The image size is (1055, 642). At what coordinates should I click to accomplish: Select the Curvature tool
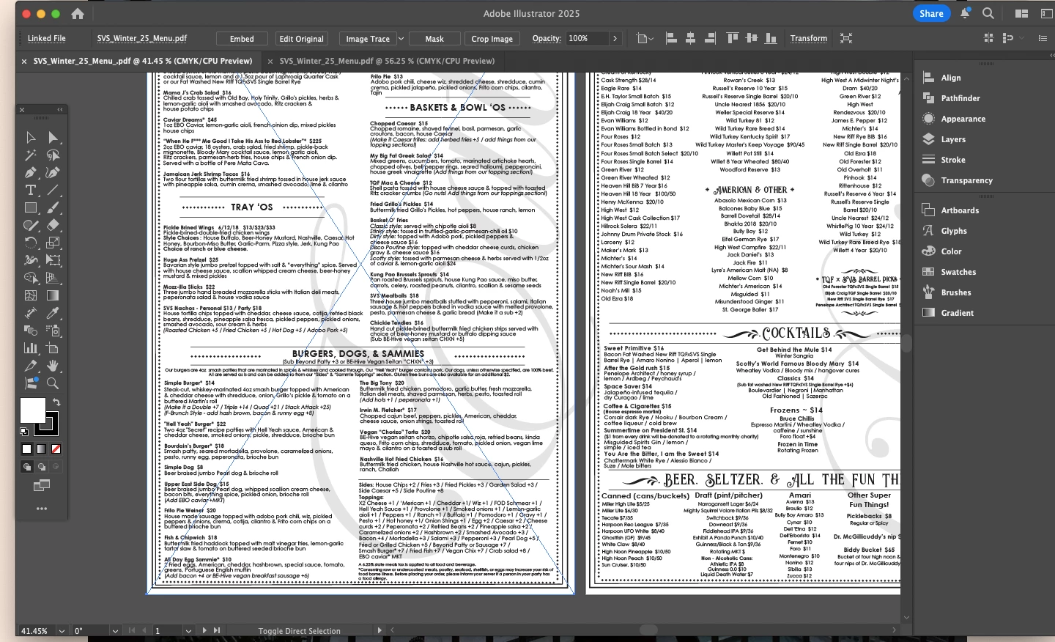point(53,172)
